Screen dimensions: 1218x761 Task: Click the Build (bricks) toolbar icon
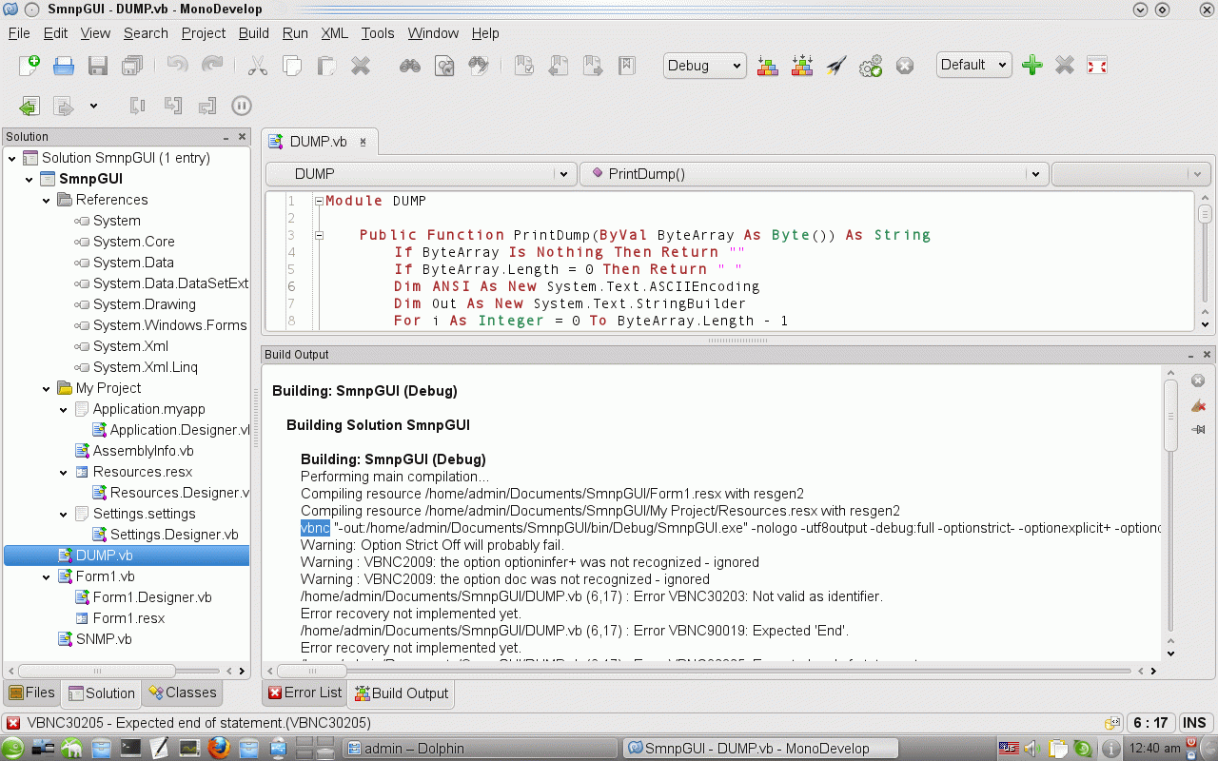click(x=767, y=65)
